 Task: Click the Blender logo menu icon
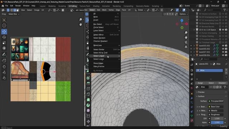coord(3,6)
